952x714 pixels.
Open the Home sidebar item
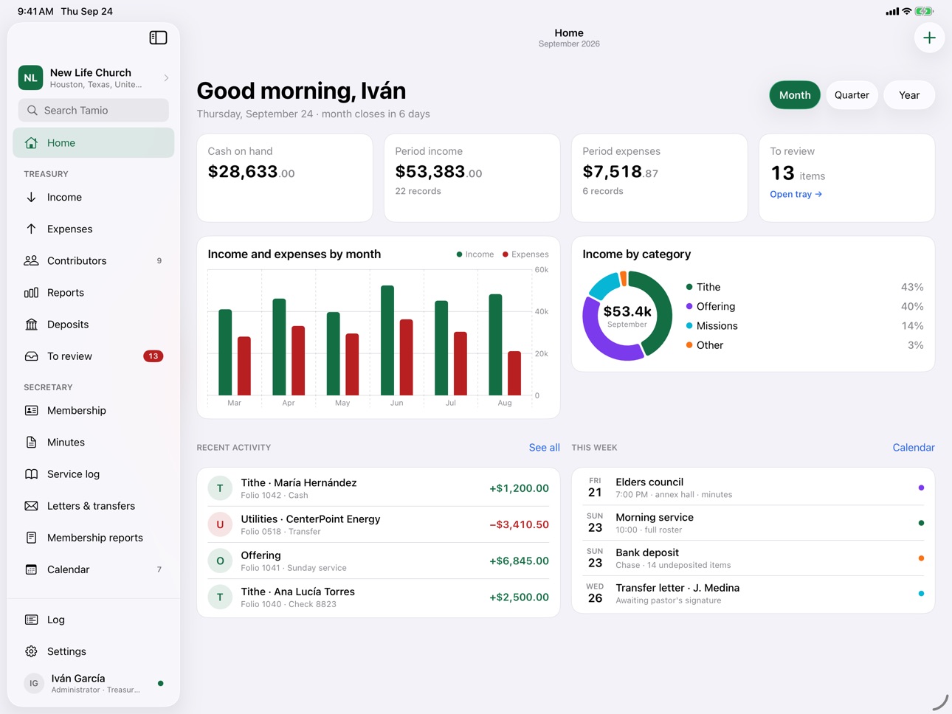(94, 142)
